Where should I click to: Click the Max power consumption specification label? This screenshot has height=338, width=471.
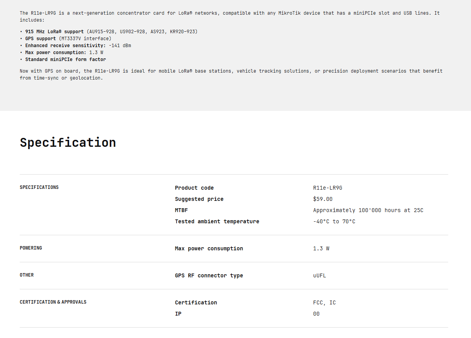(209, 249)
